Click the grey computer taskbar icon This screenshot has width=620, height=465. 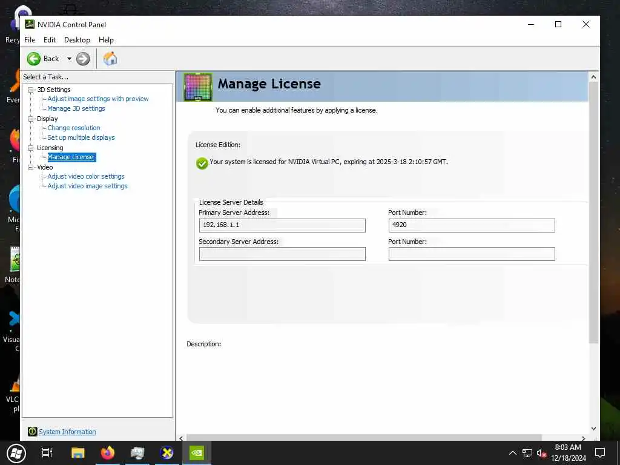(x=137, y=453)
